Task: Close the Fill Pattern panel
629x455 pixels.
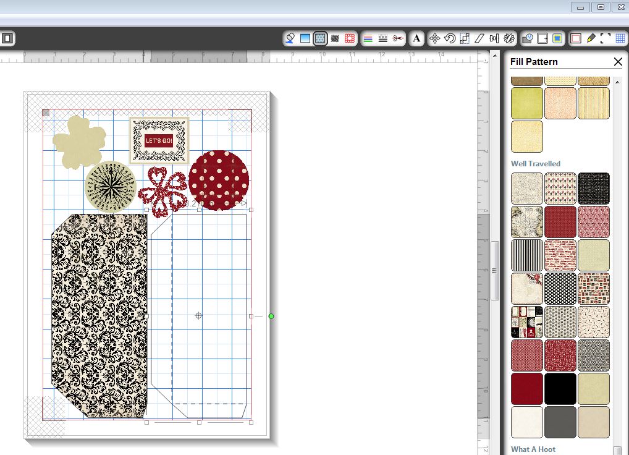Action: (x=618, y=61)
